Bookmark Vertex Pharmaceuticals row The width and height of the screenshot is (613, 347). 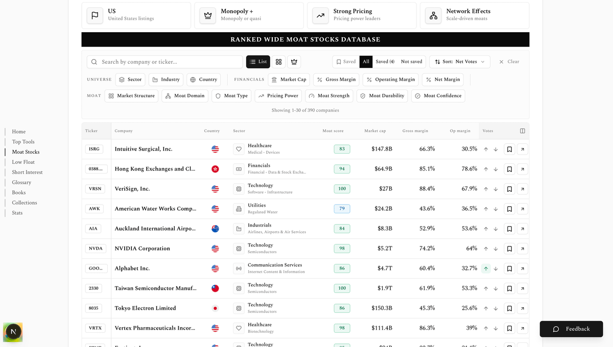(509, 328)
